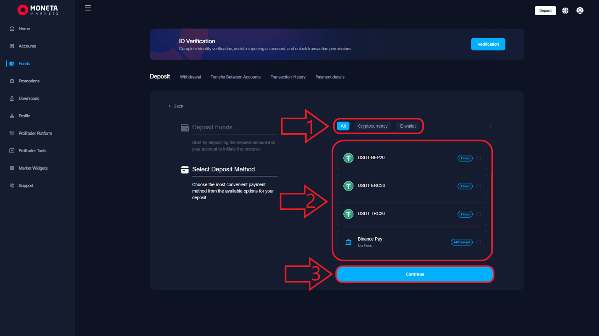Click the Deposit Funds step heading
599x336 pixels.
[x=212, y=127]
